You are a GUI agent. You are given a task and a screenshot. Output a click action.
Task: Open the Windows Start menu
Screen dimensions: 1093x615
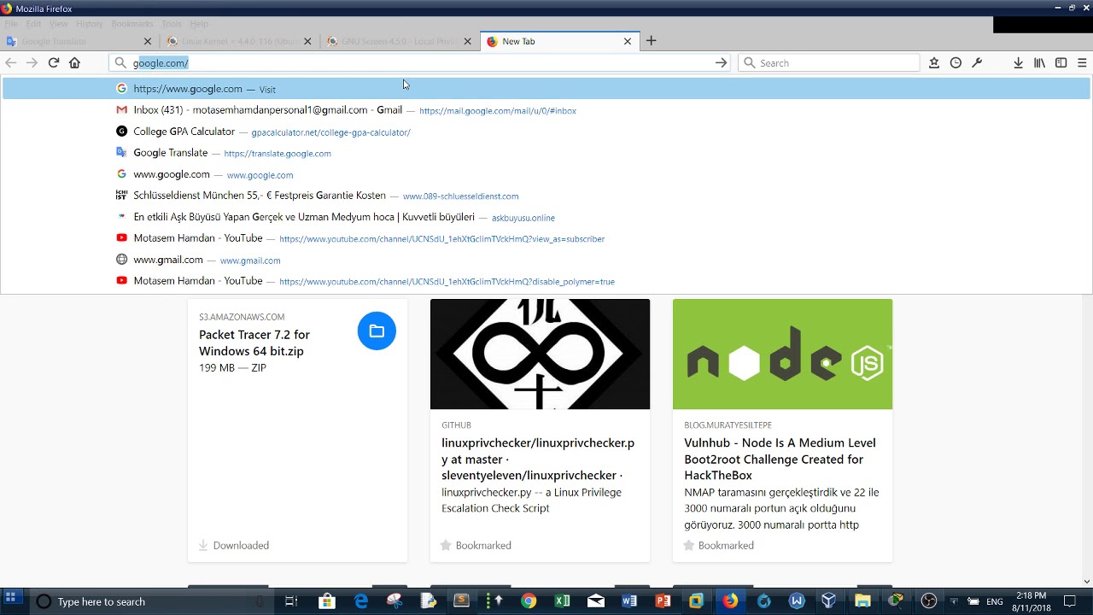[12, 600]
